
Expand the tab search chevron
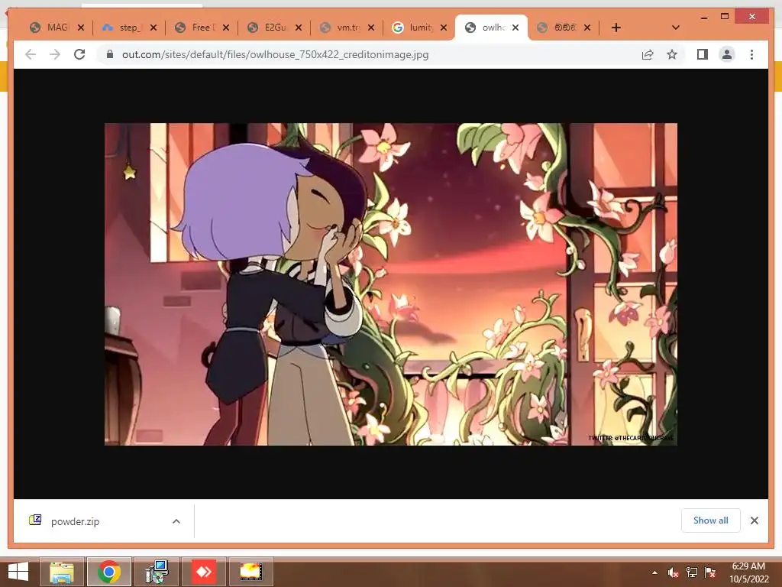click(x=676, y=28)
